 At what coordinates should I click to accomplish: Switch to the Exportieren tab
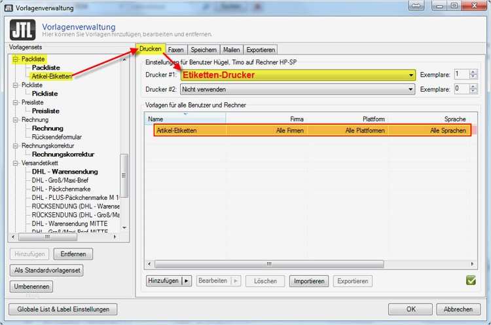click(261, 50)
